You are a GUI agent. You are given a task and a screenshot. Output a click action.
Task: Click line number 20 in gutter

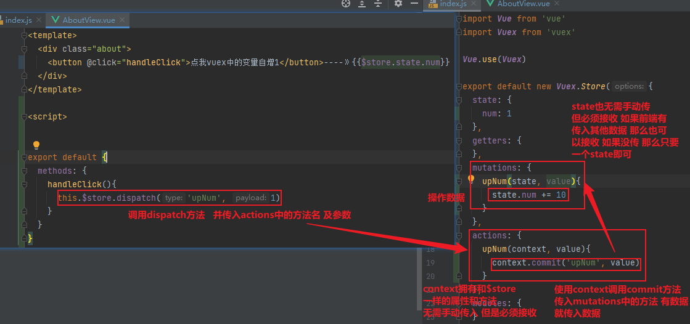[x=431, y=276]
